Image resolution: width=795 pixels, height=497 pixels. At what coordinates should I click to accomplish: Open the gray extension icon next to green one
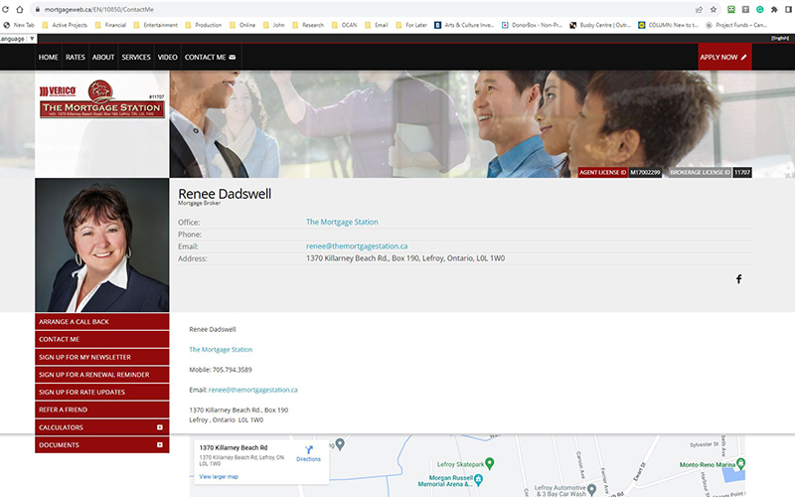coord(746,9)
